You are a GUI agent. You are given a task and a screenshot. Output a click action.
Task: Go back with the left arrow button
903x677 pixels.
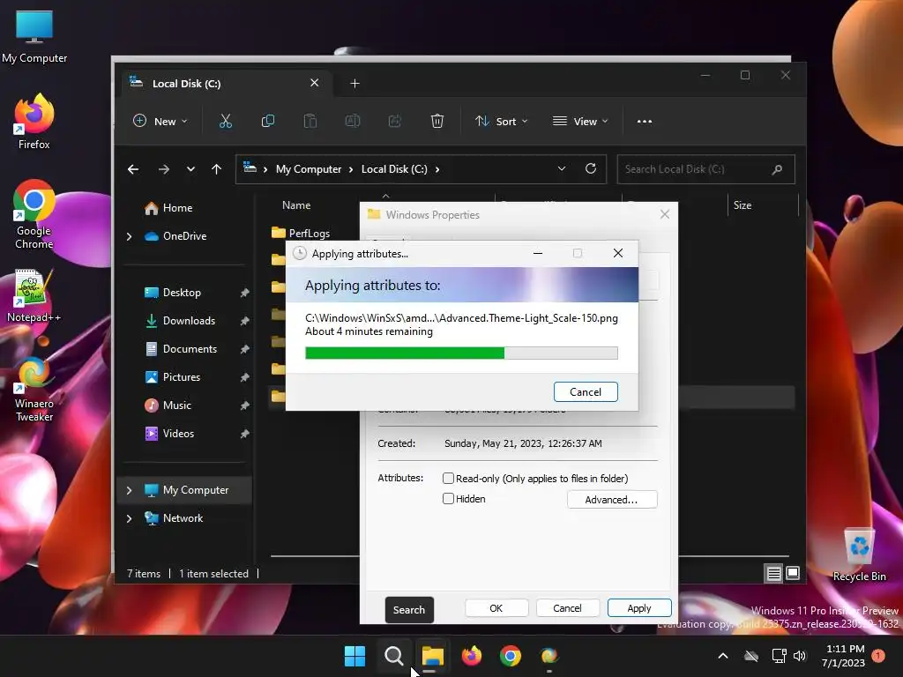[x=133, y=169]
